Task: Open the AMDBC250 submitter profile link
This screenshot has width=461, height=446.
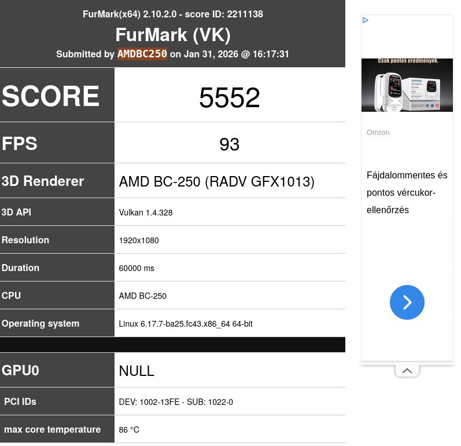Action: [x=142, y=54]
